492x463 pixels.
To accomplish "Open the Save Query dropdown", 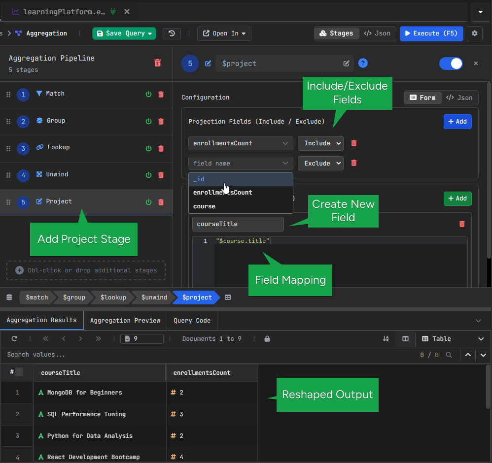I will coord(124,33).
